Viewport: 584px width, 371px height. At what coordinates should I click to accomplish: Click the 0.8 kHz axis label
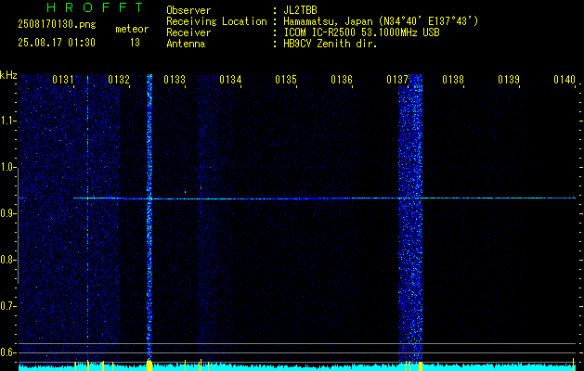pos(8,260)
